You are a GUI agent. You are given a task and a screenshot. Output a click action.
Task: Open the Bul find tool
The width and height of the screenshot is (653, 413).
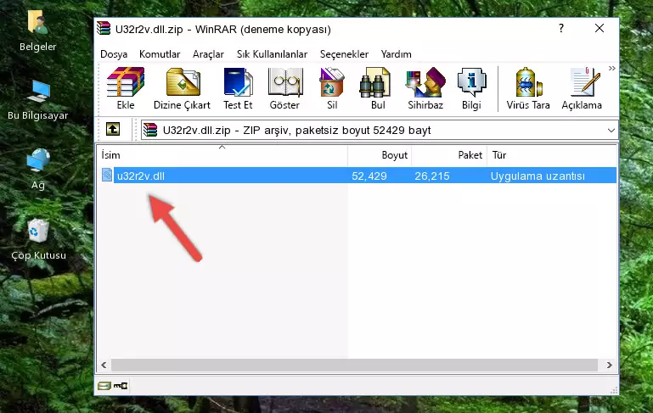coord(377,88)
